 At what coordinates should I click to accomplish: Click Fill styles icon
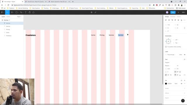pos(181,80)
